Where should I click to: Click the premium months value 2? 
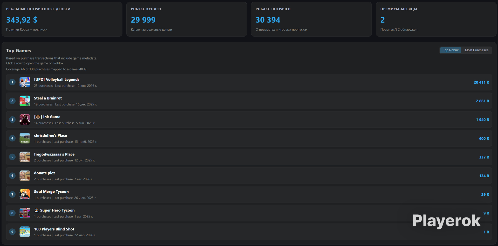pos(383,20)
